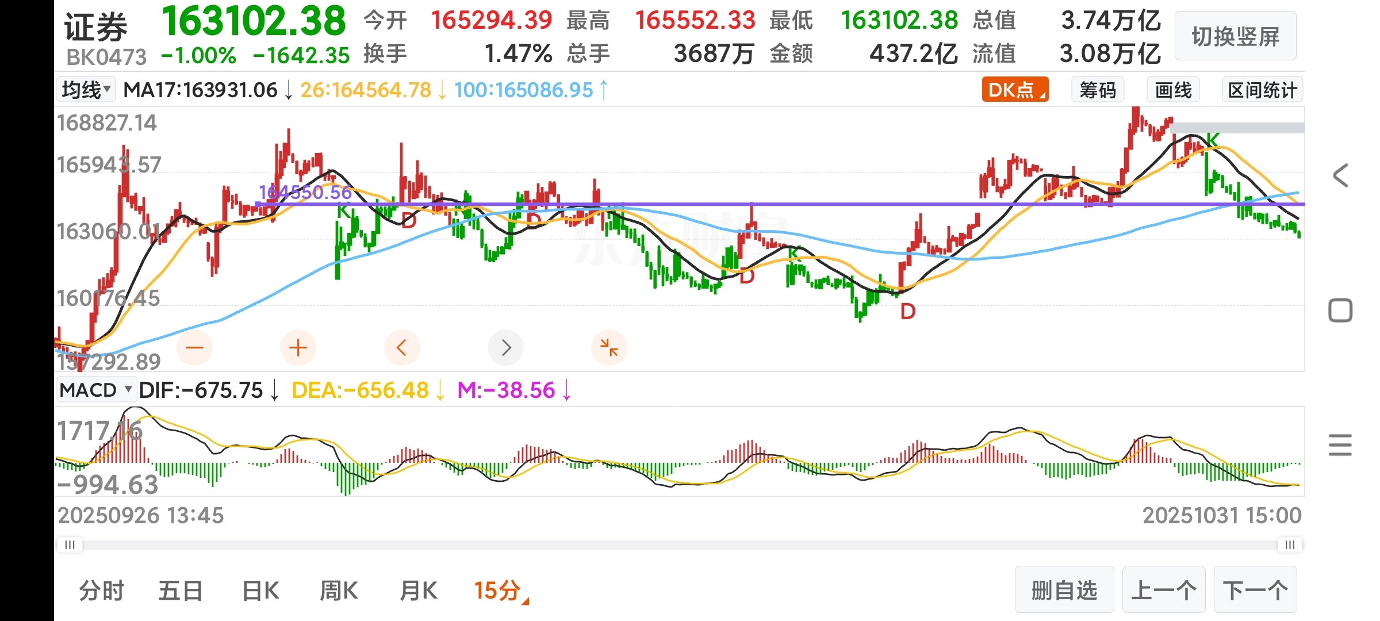Grab the right timeline range slider handle

1290,545
